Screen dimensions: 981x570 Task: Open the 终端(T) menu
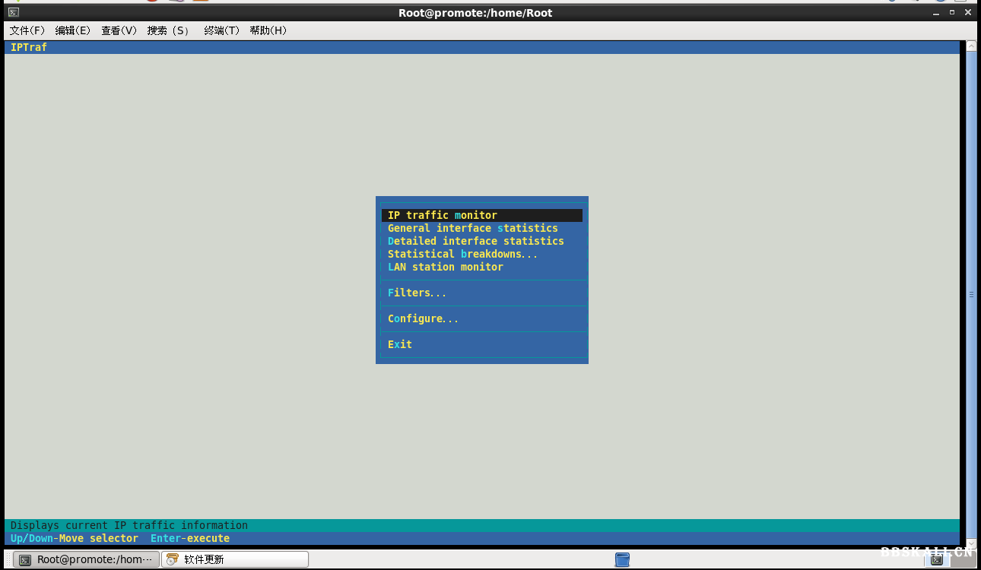click(x=221, y=30)
